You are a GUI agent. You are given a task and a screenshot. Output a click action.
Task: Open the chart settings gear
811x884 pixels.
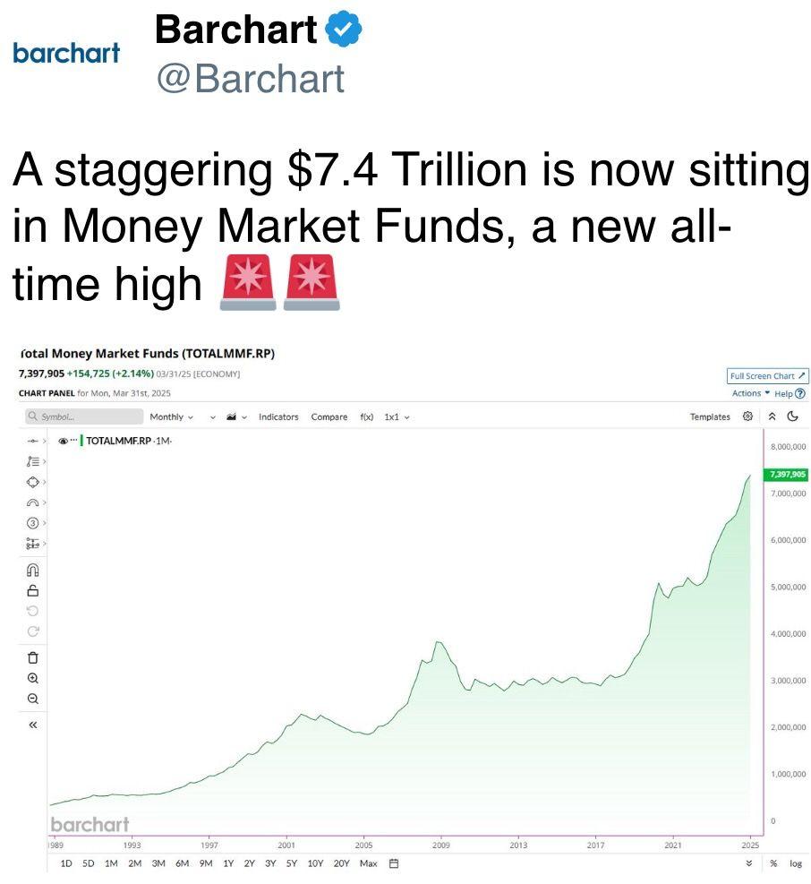click(746, 416)
